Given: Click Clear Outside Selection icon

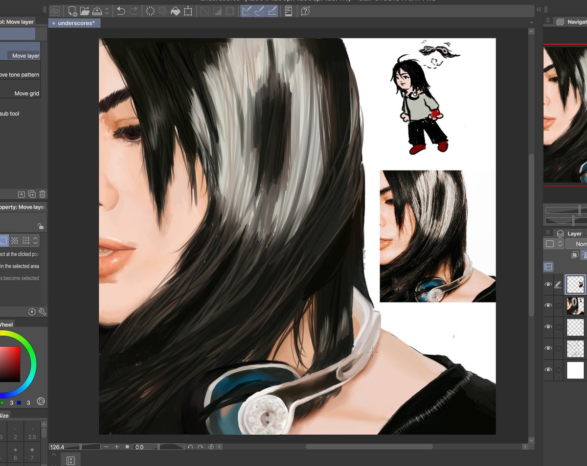Looking at the screenshot, I should pos(163,11).
